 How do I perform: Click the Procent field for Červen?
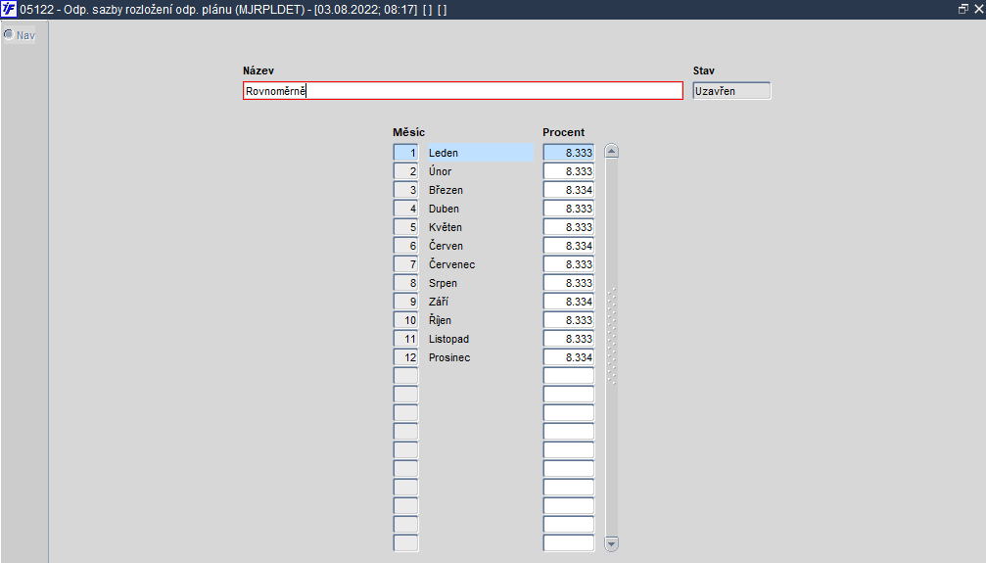[x=569, y=246]
